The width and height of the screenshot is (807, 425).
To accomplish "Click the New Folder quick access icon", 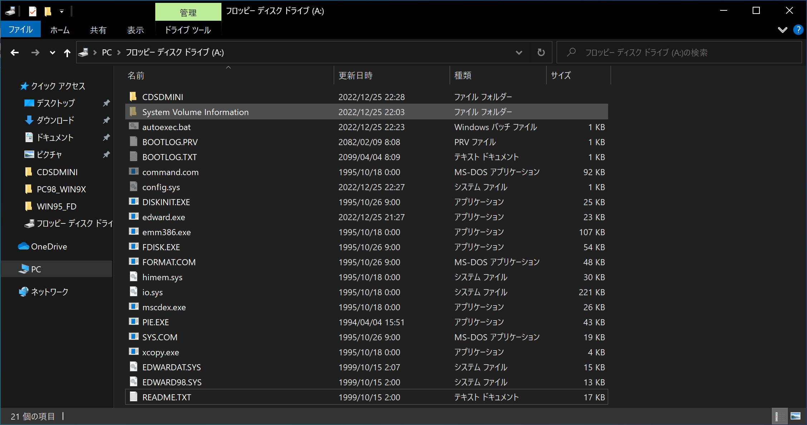I will tap(48, 11).
